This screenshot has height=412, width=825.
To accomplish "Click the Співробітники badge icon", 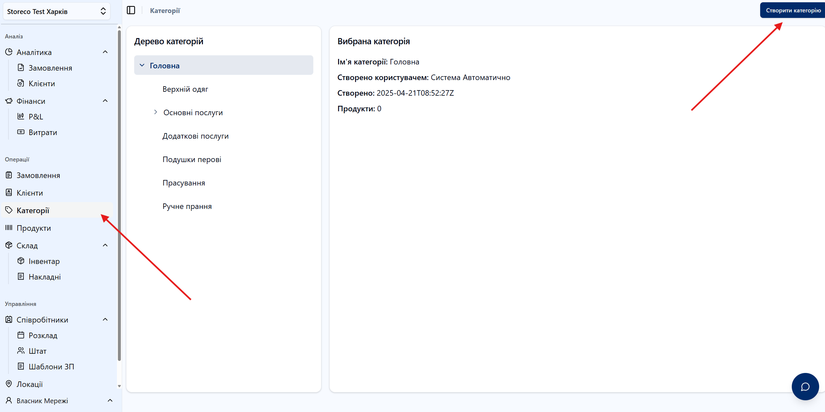I will pyautogui.click(x=9, y=320).
